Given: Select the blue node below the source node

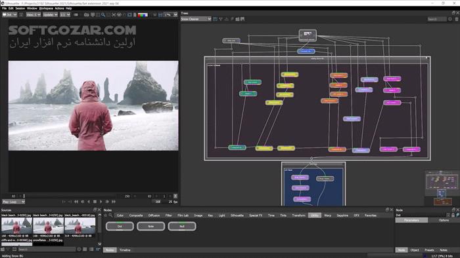Looking at the screenshot, I should coord(306,51).
